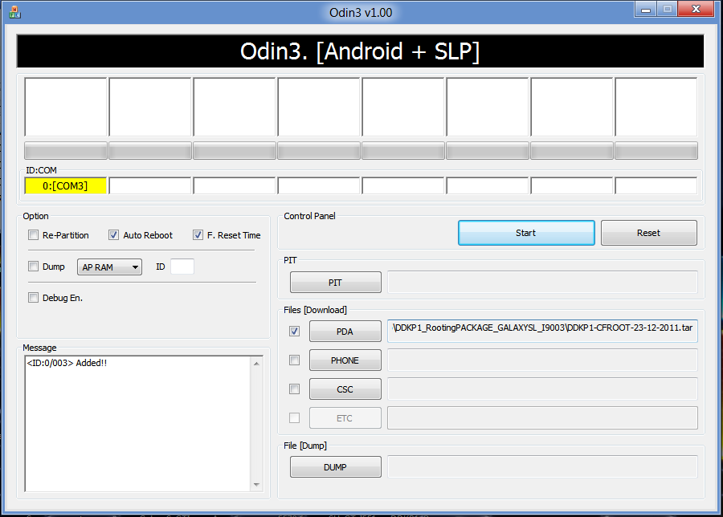This screenshot has height=517, width=723.
Task: Uncheck the PDA file checkbox
Action: coord(294,332)
